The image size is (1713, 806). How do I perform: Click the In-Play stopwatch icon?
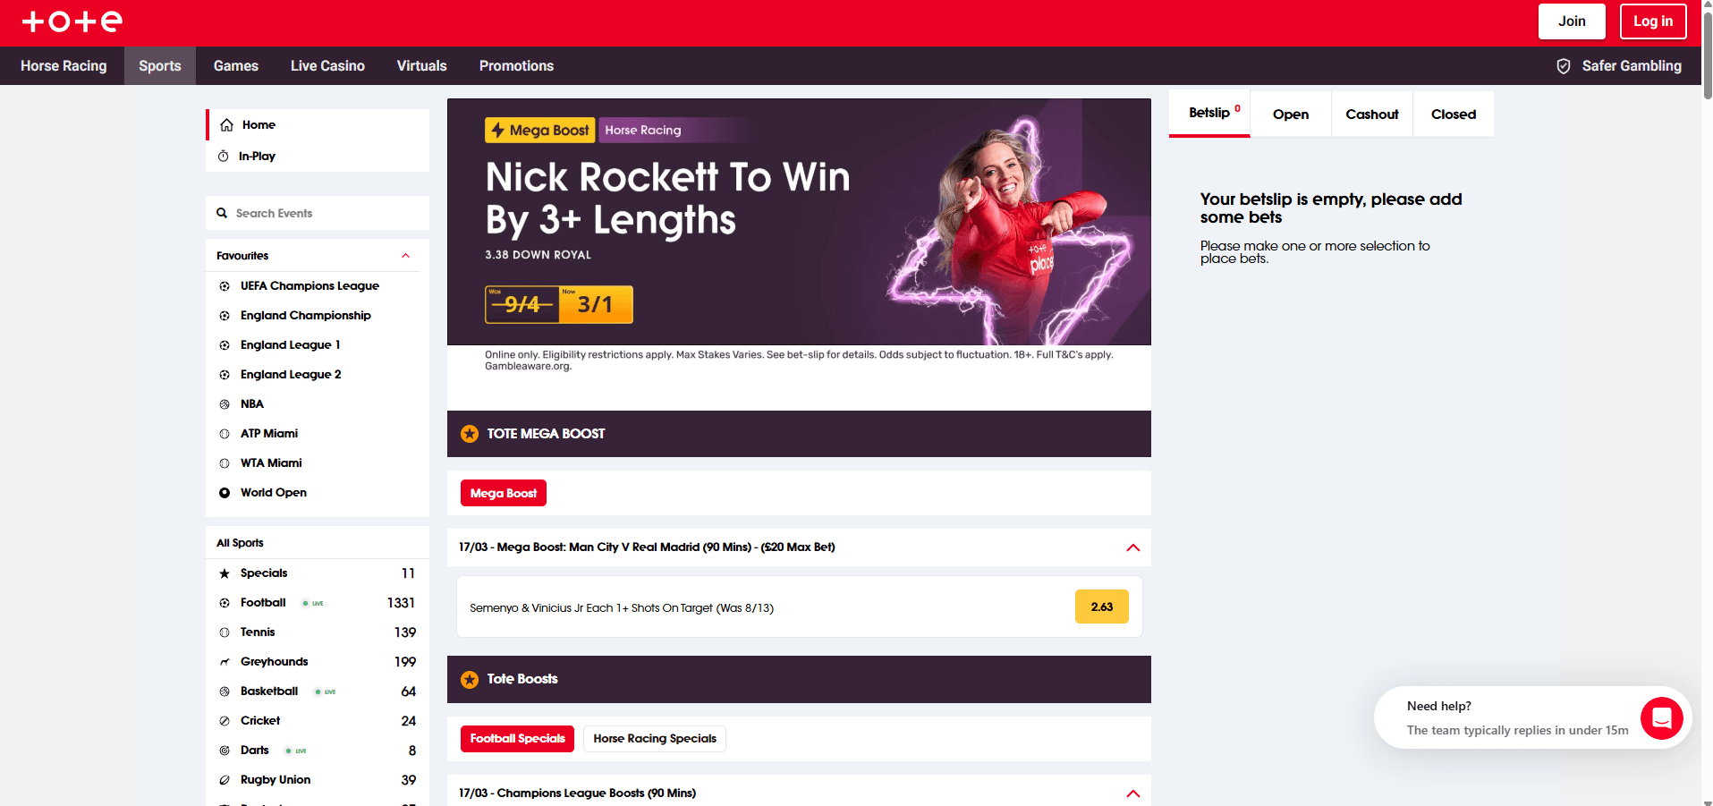coord(224,157)
